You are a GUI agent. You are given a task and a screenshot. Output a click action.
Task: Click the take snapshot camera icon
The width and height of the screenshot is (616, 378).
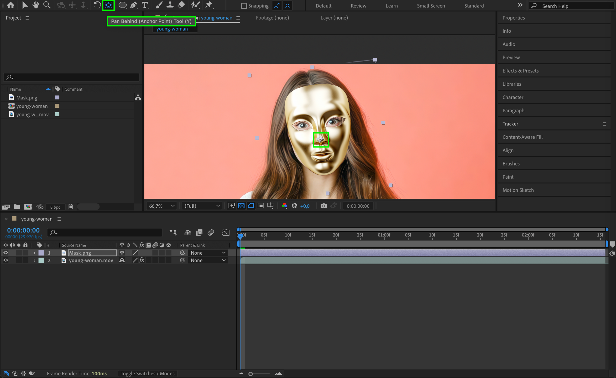click(x=323, y=206)
